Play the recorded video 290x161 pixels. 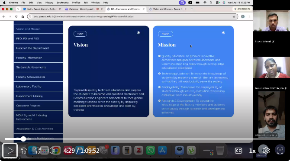point(10,151)
